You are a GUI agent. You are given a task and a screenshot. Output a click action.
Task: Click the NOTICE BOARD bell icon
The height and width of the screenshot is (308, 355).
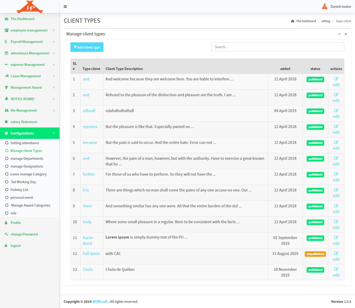click(x=6, y=99)
